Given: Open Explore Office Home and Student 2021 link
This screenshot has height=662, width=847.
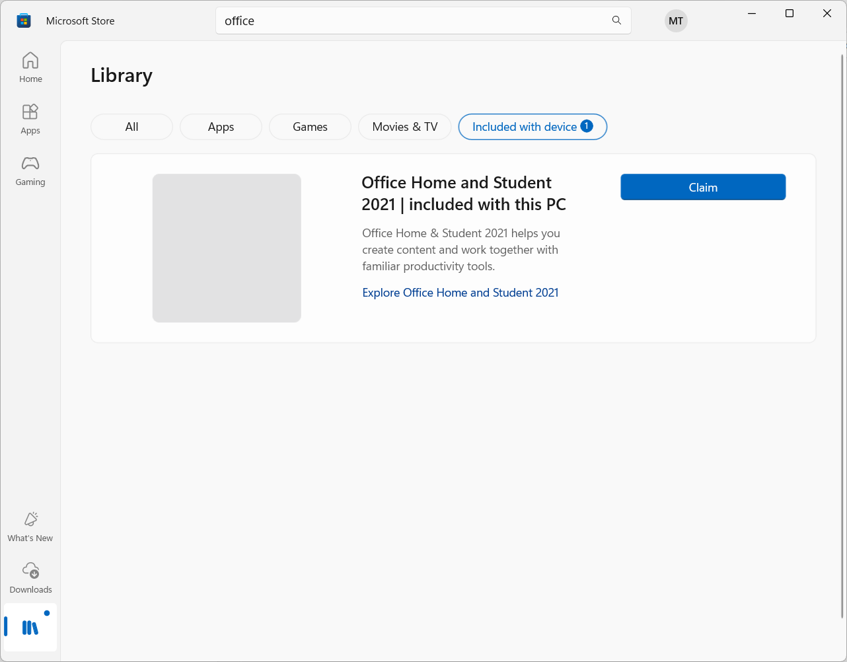Looking at the screenshot, I should (460, 293).
